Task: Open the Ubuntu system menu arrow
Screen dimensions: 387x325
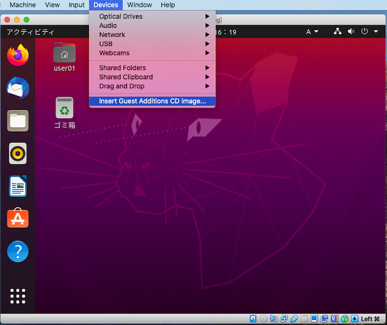Action: (x=376, y=31)
